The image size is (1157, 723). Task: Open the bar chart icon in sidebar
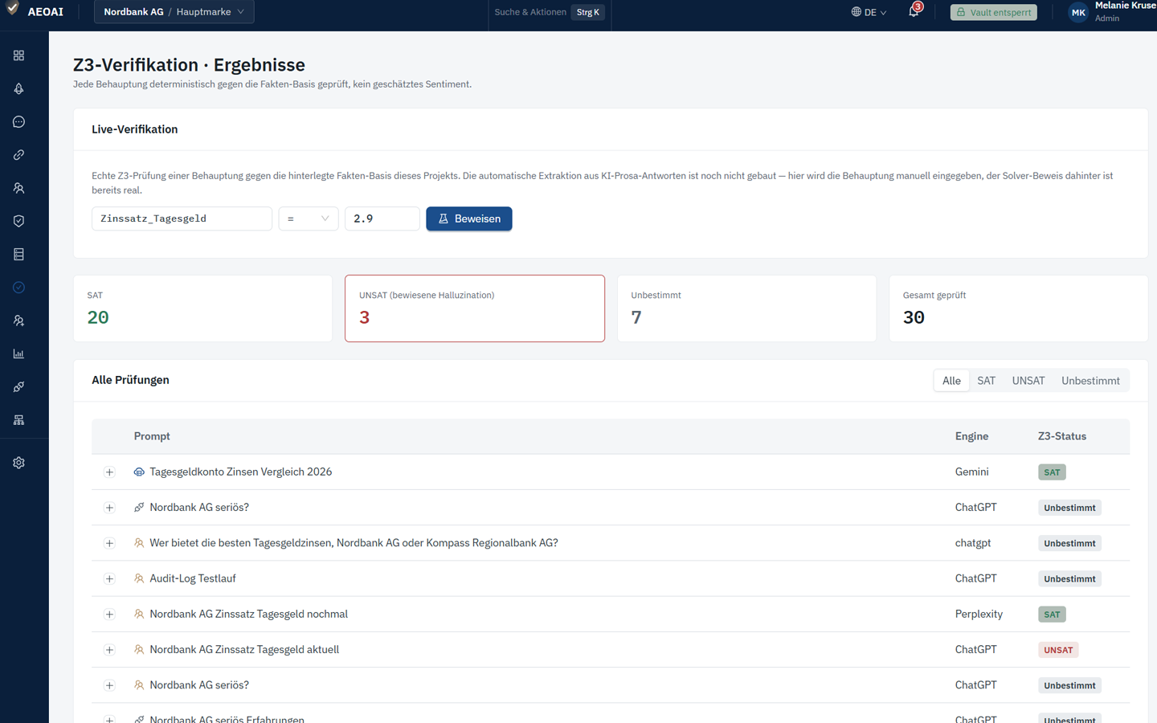click(18, 353)
